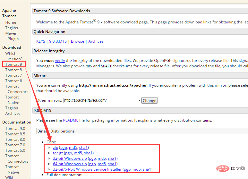Select Tomcat 7 in the Download section
This screenshot has width=248, height=179.
coord(13,75)
